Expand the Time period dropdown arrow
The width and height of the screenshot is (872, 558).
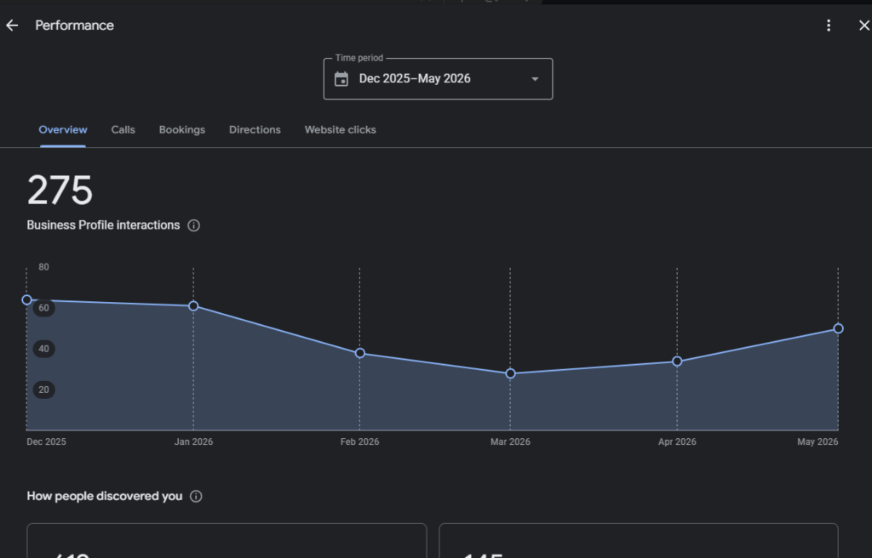click(x=535, y=79)
